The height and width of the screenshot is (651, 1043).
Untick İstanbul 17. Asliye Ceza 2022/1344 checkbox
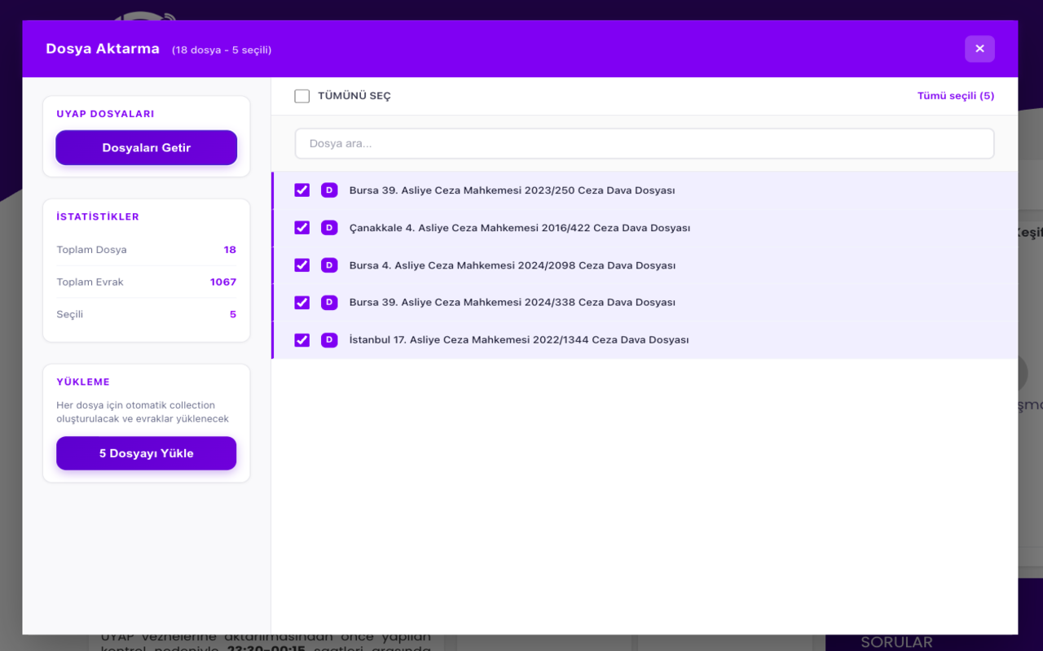tap(302, 340)
